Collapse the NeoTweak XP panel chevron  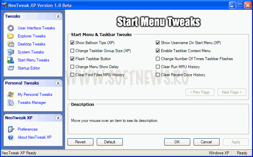[58, 118]
